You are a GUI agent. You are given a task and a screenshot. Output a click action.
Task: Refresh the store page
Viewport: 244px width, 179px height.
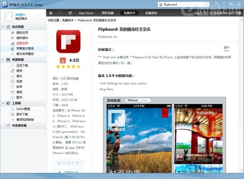coord(71,13)
